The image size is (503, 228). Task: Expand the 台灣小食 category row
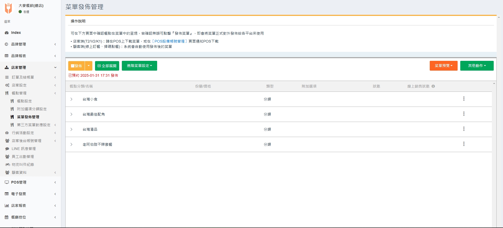click(x=71, y=99)
